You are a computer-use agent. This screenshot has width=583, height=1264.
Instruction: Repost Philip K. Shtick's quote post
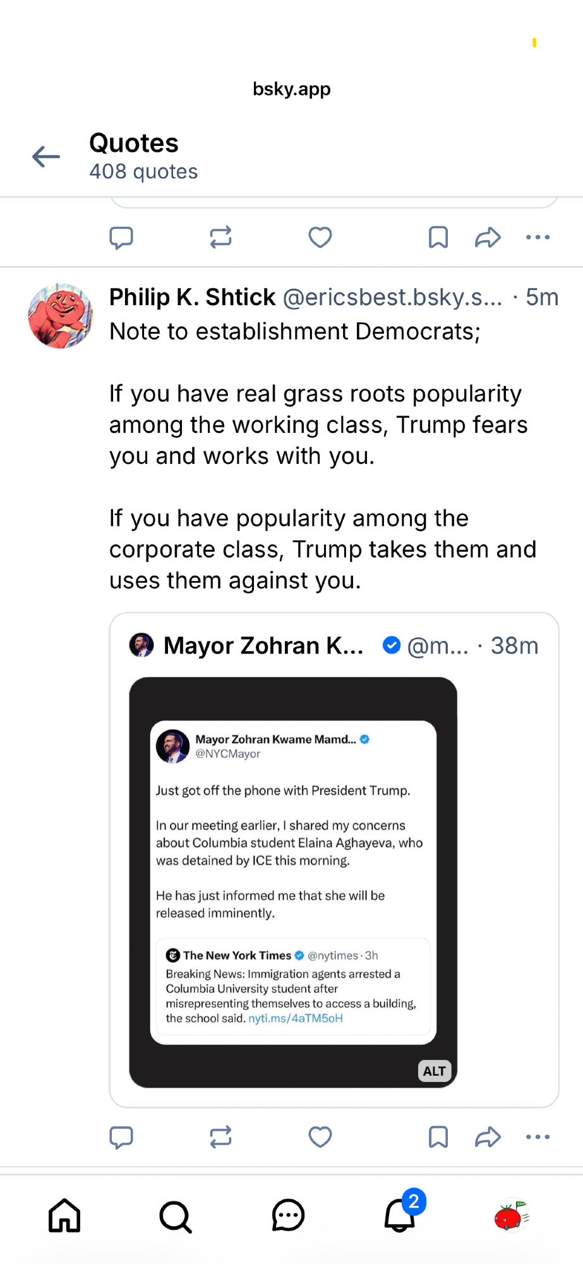click(x=220, y=1137)
